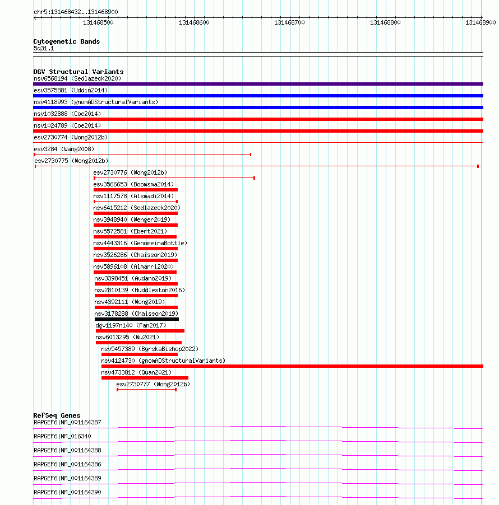Select the esv2730777 (Wong2012b) label
499x505 pixels.
[x=153, y=384]
